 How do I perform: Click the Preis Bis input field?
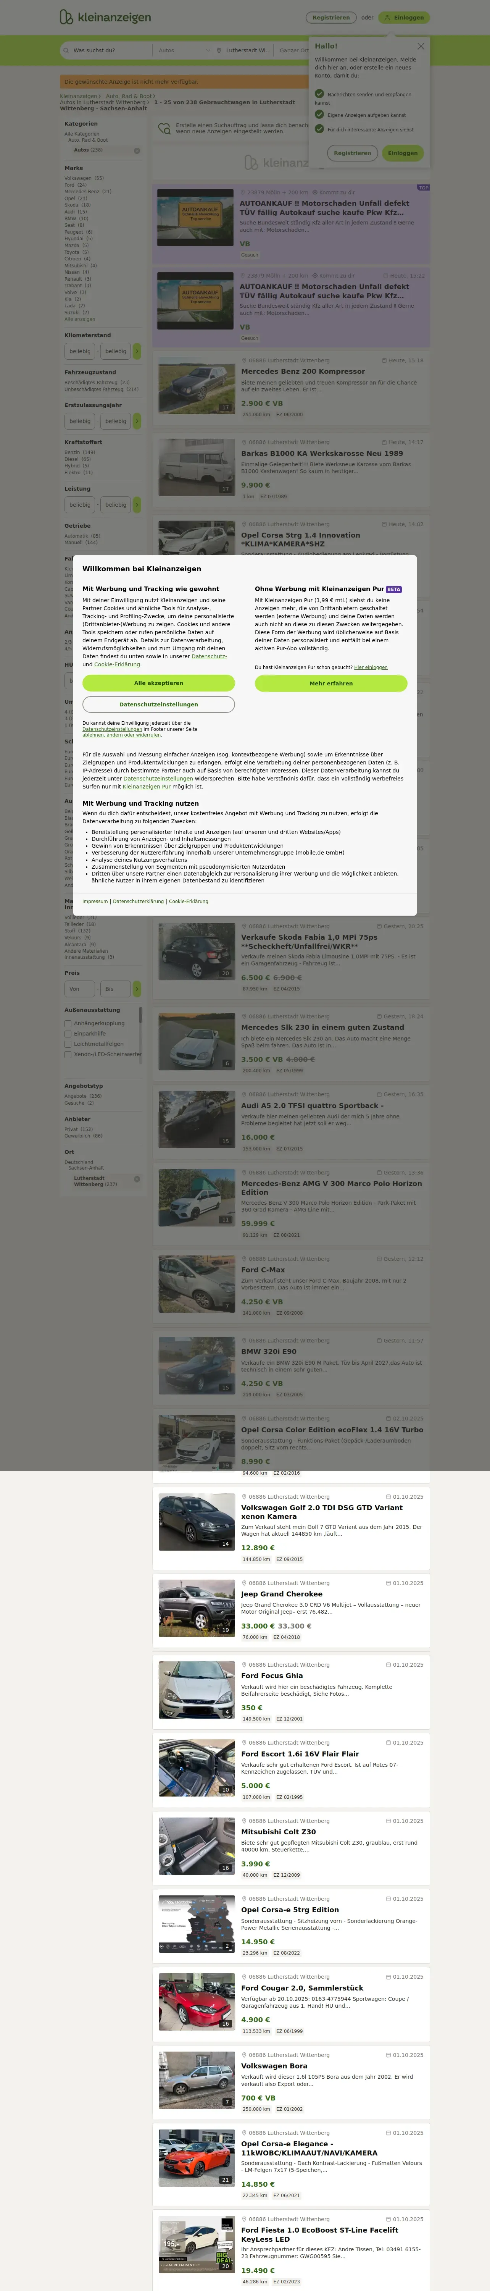click(116, 989)
